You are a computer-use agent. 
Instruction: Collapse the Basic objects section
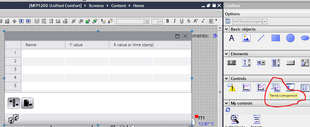point(227,29)
